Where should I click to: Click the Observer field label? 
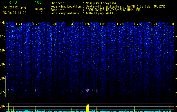click(x=57, y=3)
